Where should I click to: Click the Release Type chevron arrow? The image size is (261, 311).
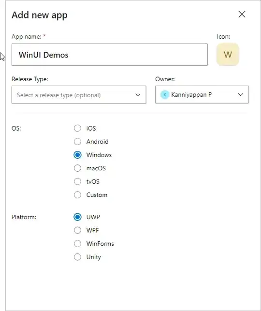tap(138, 95)
